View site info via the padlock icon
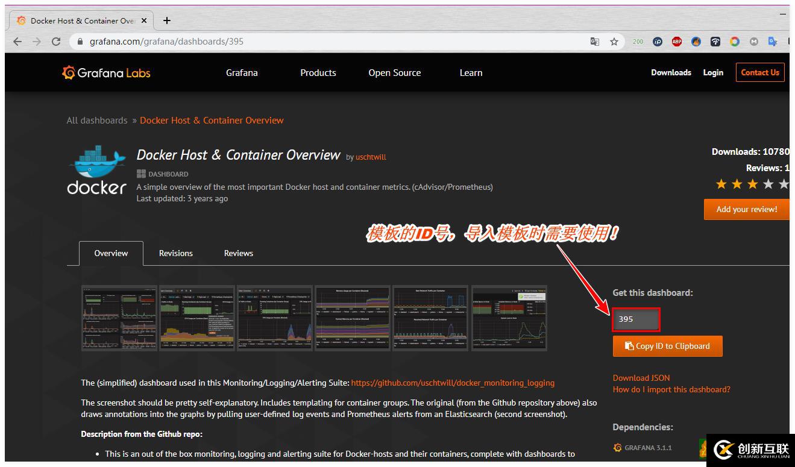This screenshot has width=795, height=467. 80,42
